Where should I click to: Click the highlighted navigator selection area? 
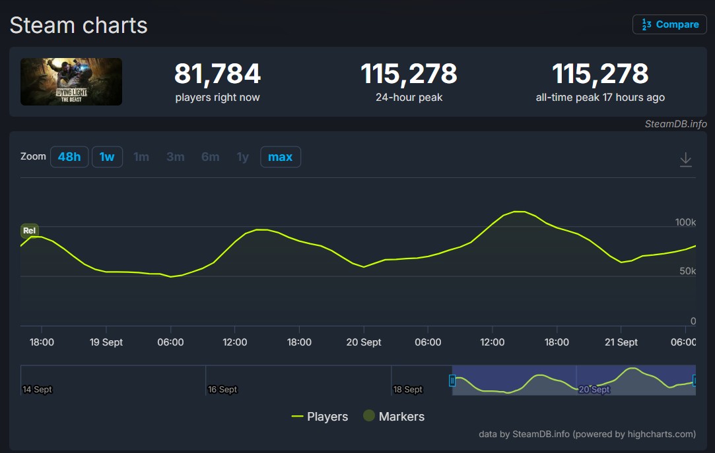point(574,380)
